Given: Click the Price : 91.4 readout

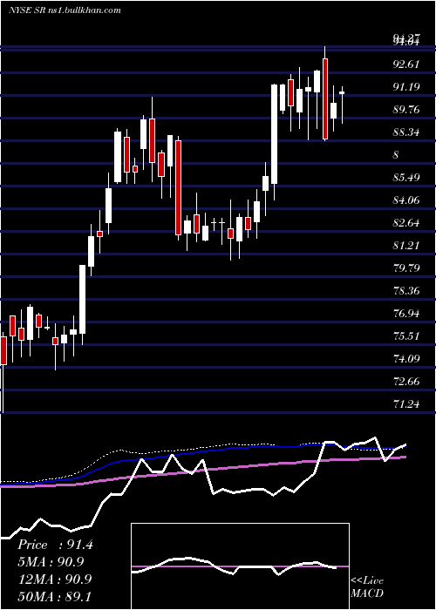Looking at the screenshot, I should point(55,545).
